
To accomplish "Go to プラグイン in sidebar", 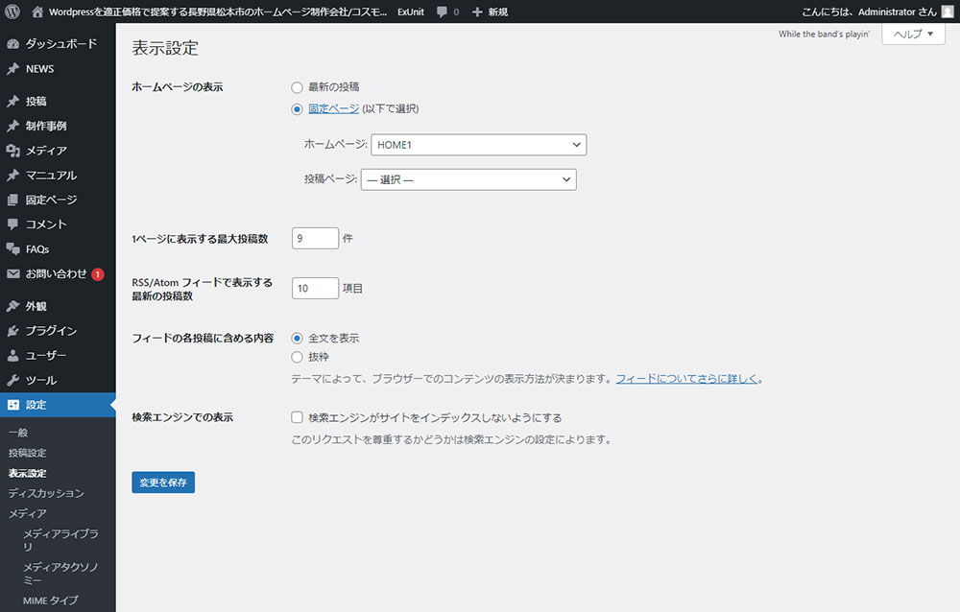I will tap(51, 331).
